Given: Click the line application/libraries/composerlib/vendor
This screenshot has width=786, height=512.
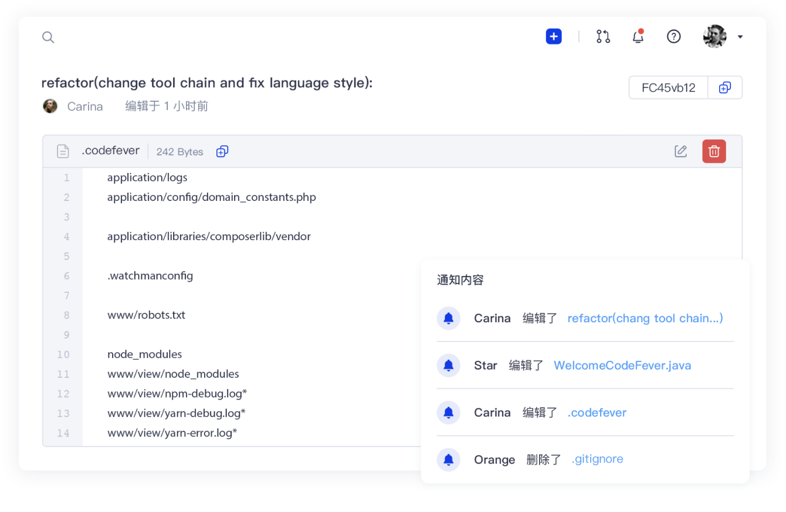Looking at the screenshot, I should pyautogui.click(x=209, y=237).
